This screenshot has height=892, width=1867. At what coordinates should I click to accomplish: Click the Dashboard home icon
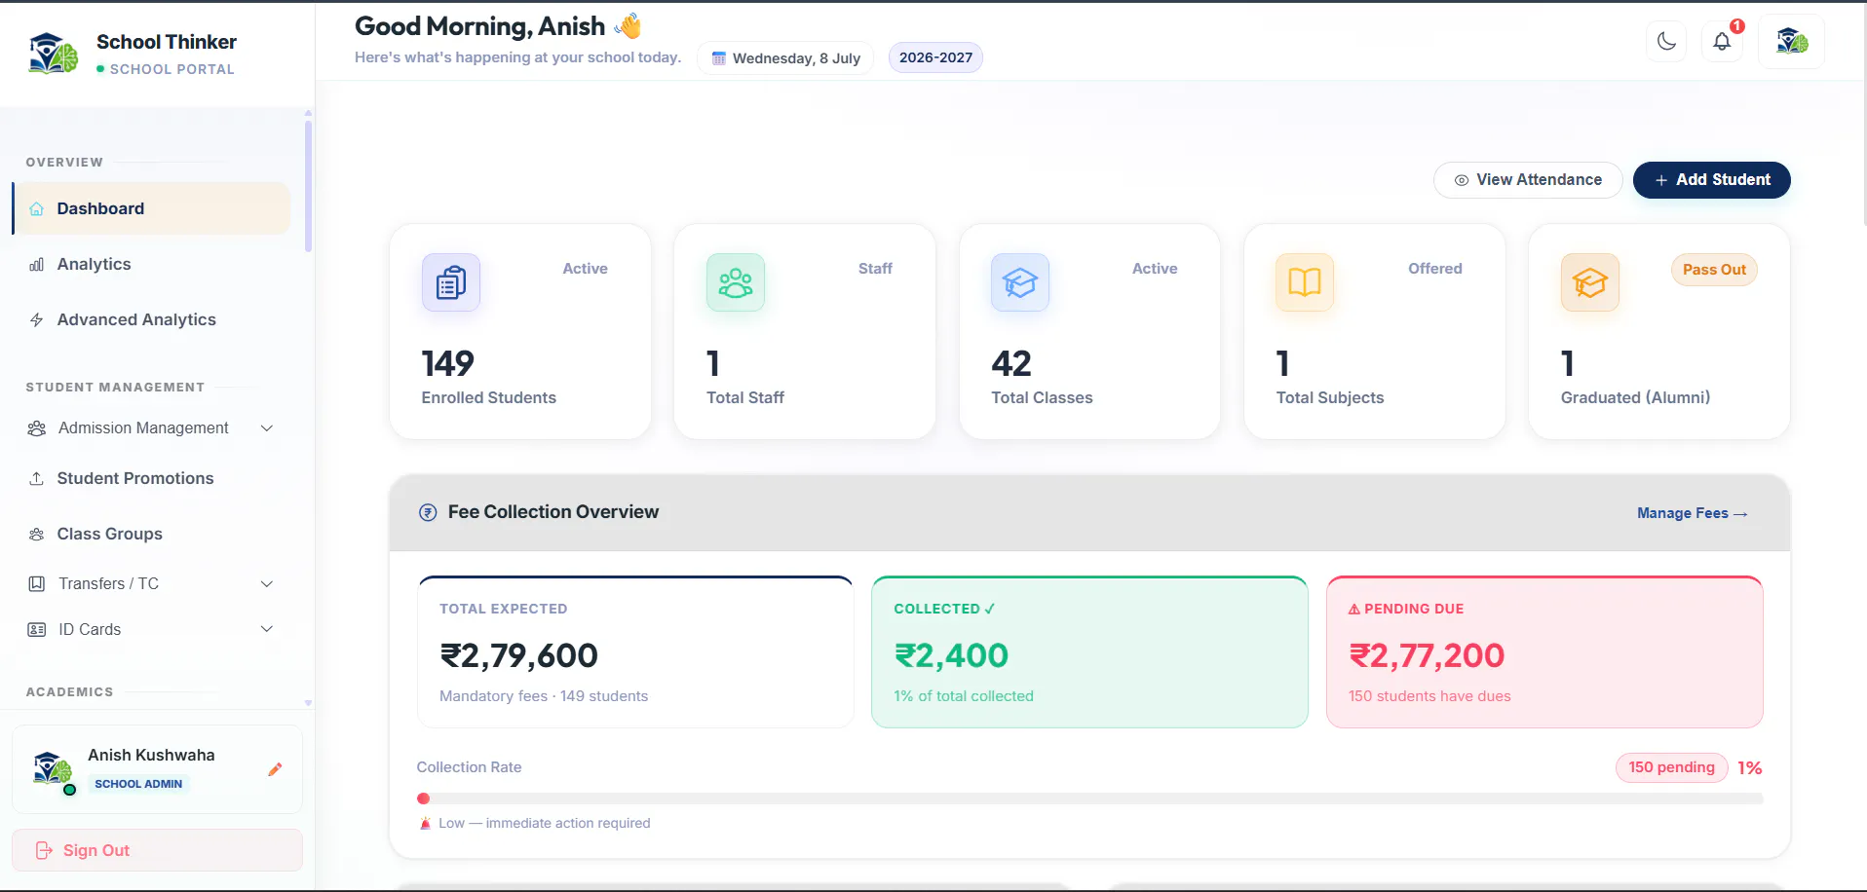[37, 208]
